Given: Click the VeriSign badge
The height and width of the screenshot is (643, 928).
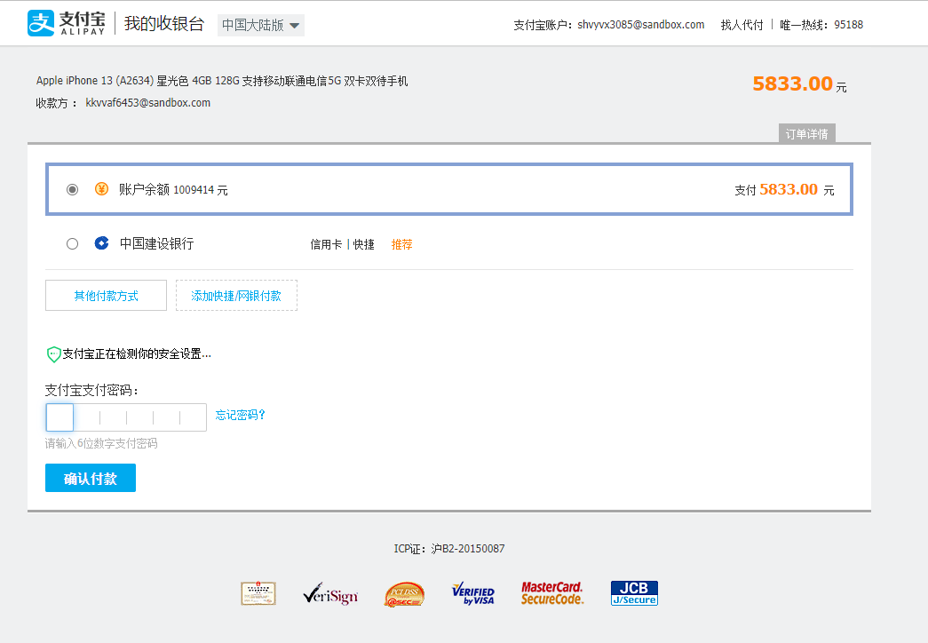Looking at the screenshot, I should (330, 593).
